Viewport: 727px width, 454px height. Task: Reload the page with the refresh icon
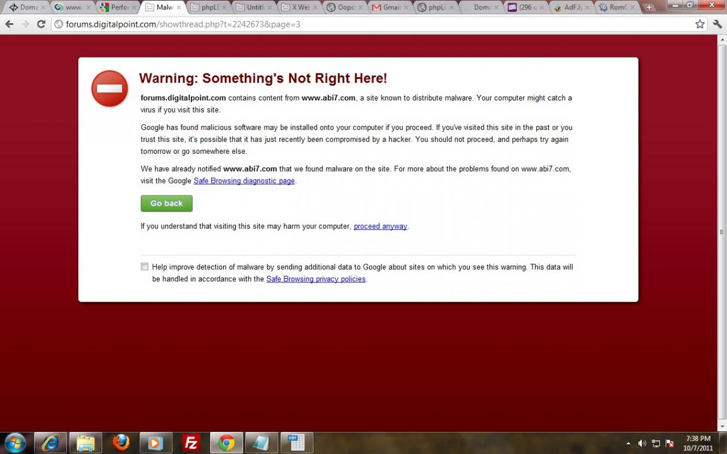tap(41, 25)
